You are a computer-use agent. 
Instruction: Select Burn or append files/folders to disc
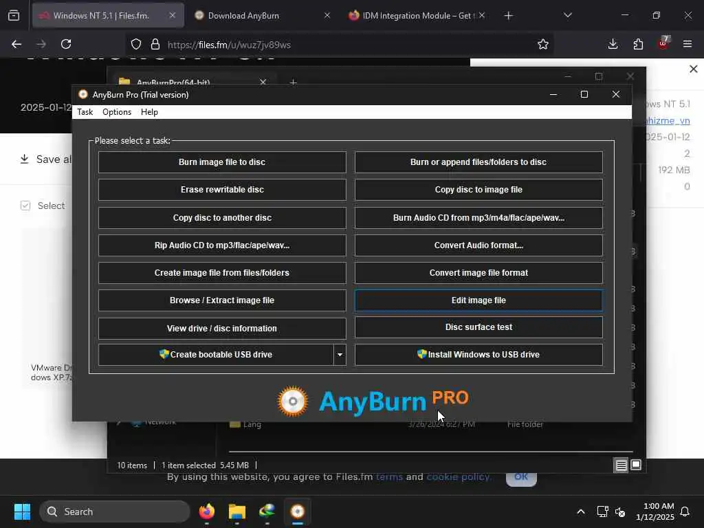click(478, 162)
